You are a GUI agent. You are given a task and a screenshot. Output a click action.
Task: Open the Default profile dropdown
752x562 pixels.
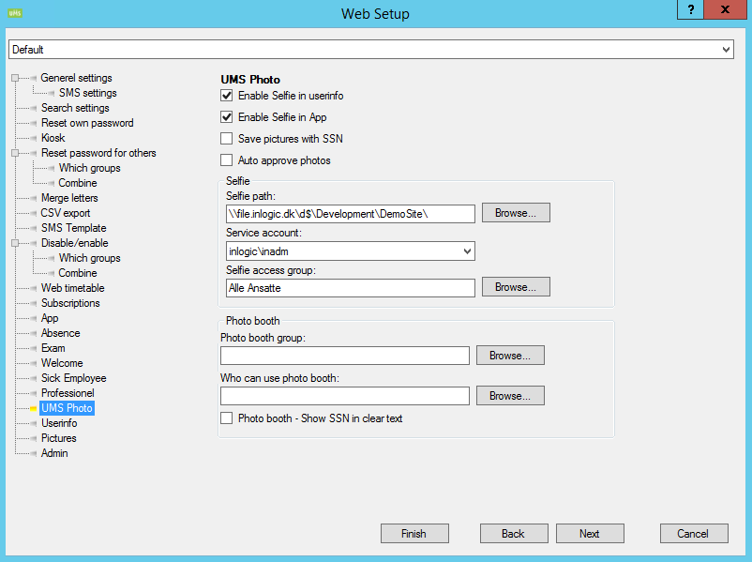pyautogui.click(x=726, y=49)
